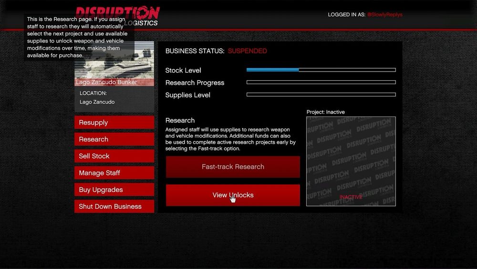Open the Sell Stock page
Viewport: 477px width, 269px height.
coord(114,156)
